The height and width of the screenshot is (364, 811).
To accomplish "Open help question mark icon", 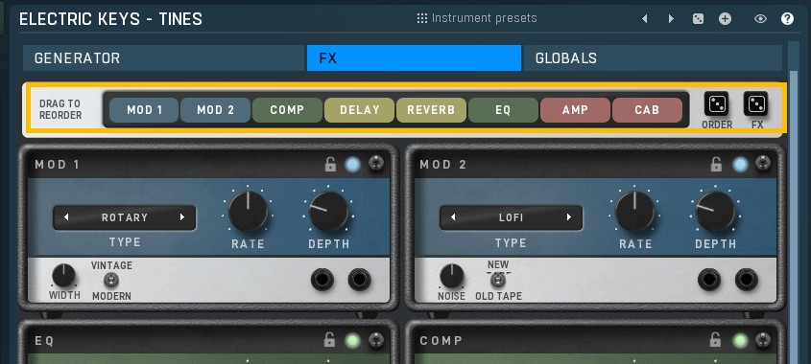I will pyautogui.click(x=787, y=19).
